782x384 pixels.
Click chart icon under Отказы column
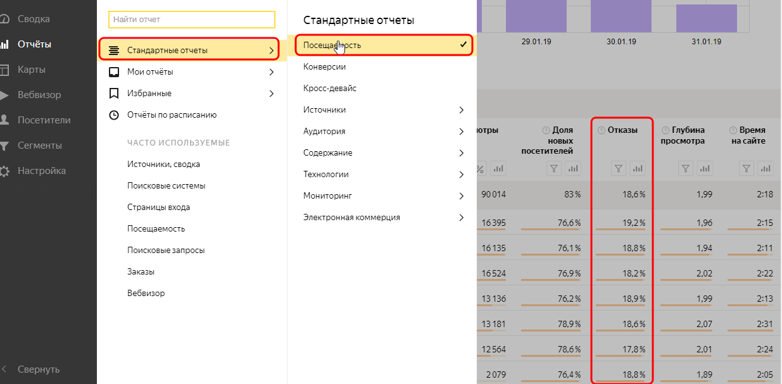(638, 168)
